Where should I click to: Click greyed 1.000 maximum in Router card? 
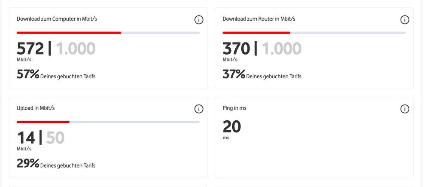(282, 49)
